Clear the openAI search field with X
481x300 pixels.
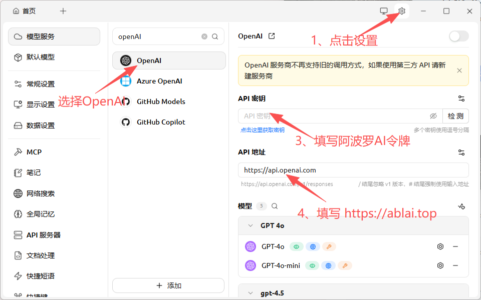204,36
